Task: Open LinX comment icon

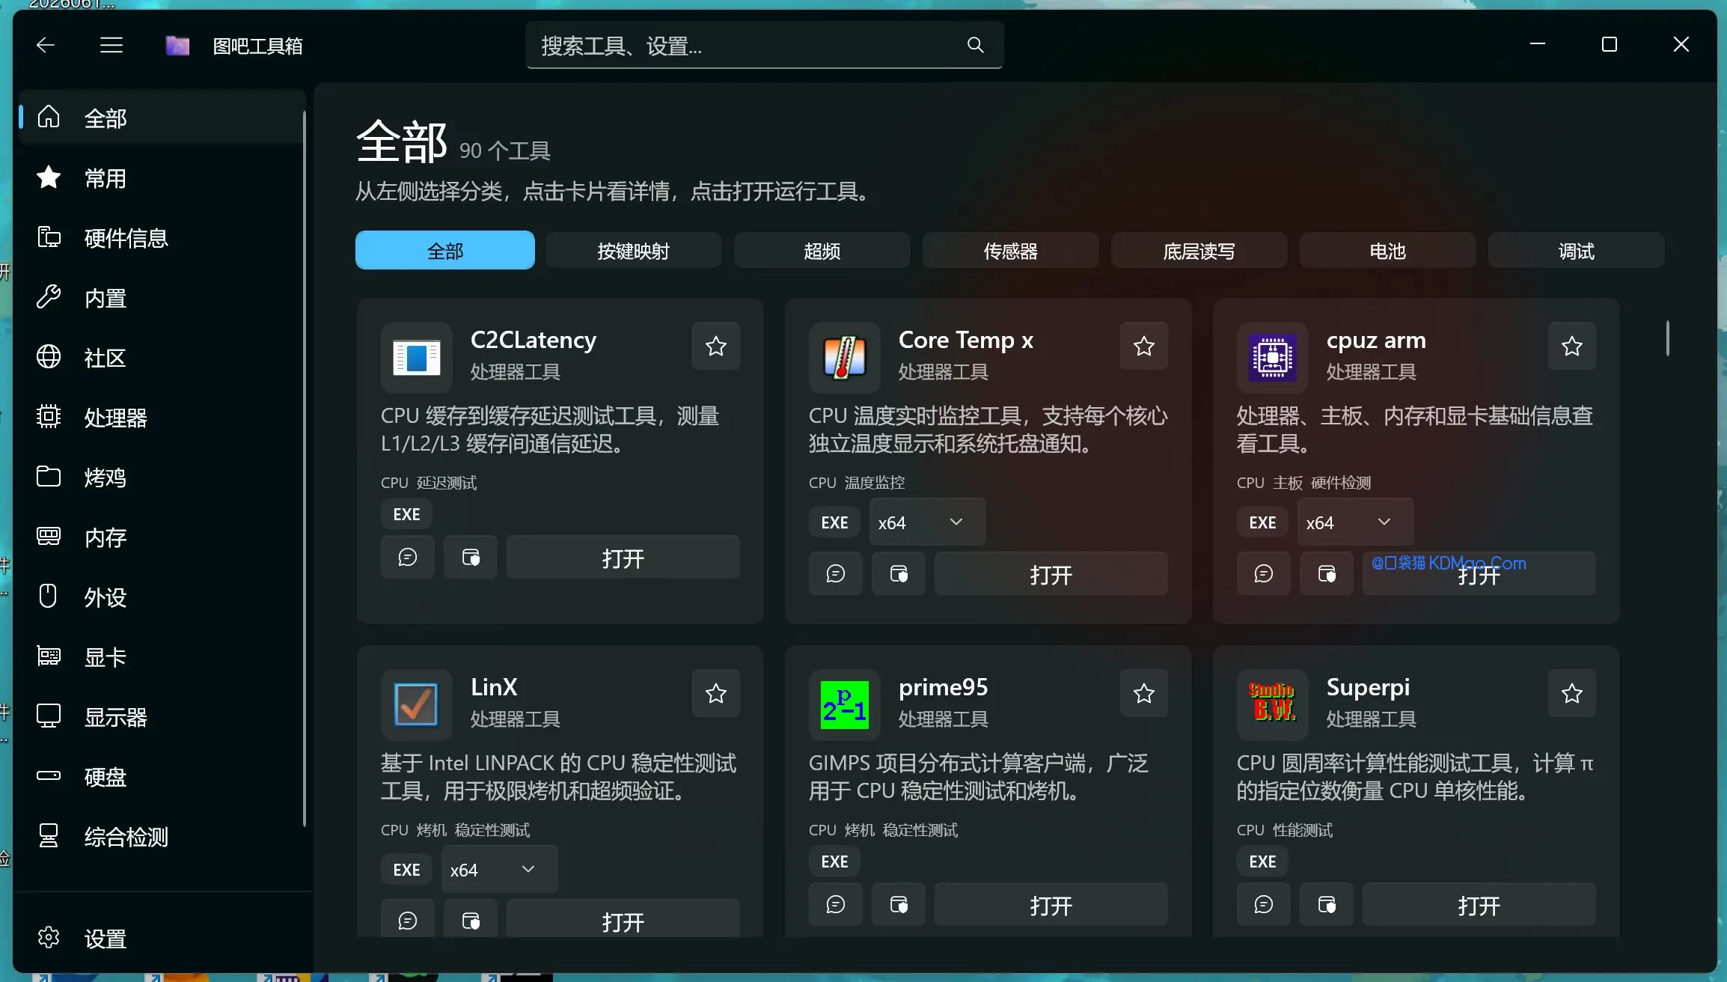Action: tap(408, 919)
